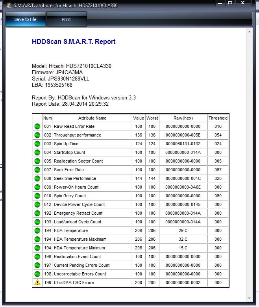The image size is (259, 307).
Task: Click green status icon for Reallocation Event Count
Action: [37, 256]
